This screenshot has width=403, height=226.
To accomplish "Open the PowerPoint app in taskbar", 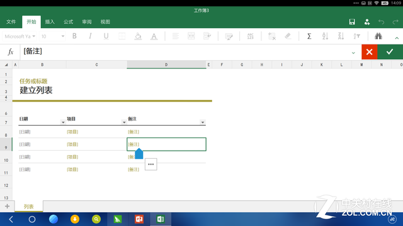I will (139, 219).
